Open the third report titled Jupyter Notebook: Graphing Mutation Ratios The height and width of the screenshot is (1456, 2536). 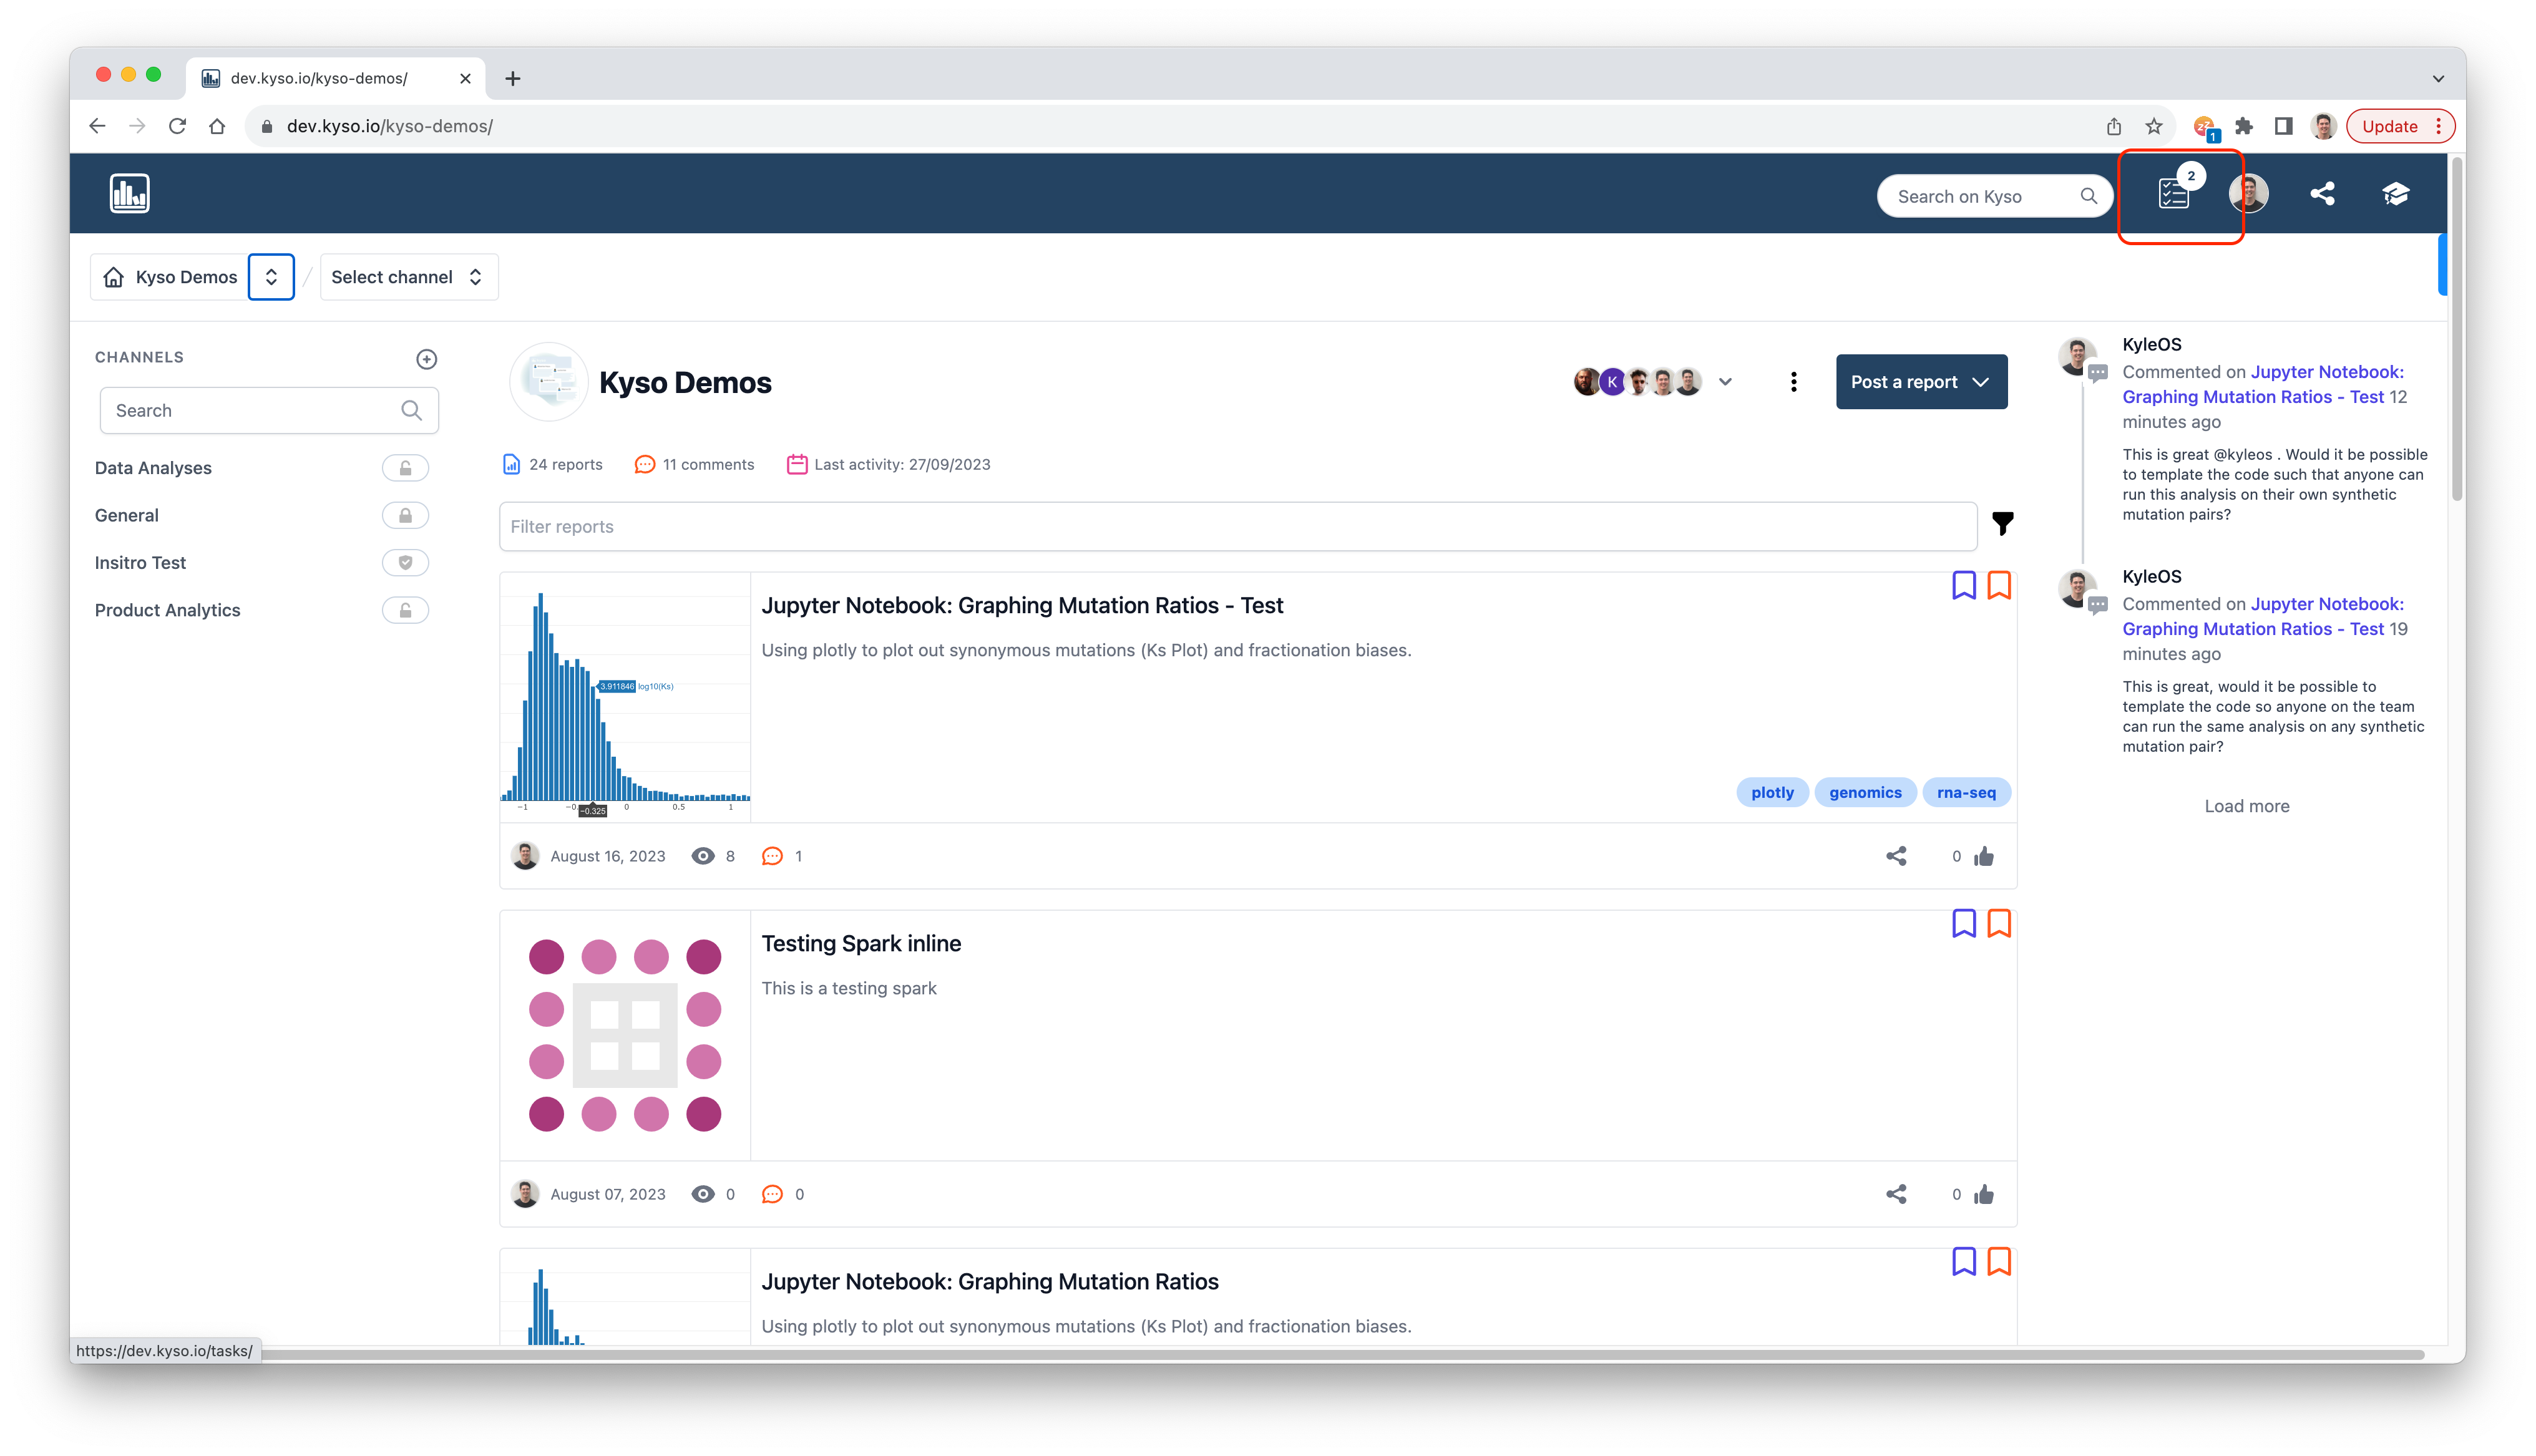click(990, 1281)
